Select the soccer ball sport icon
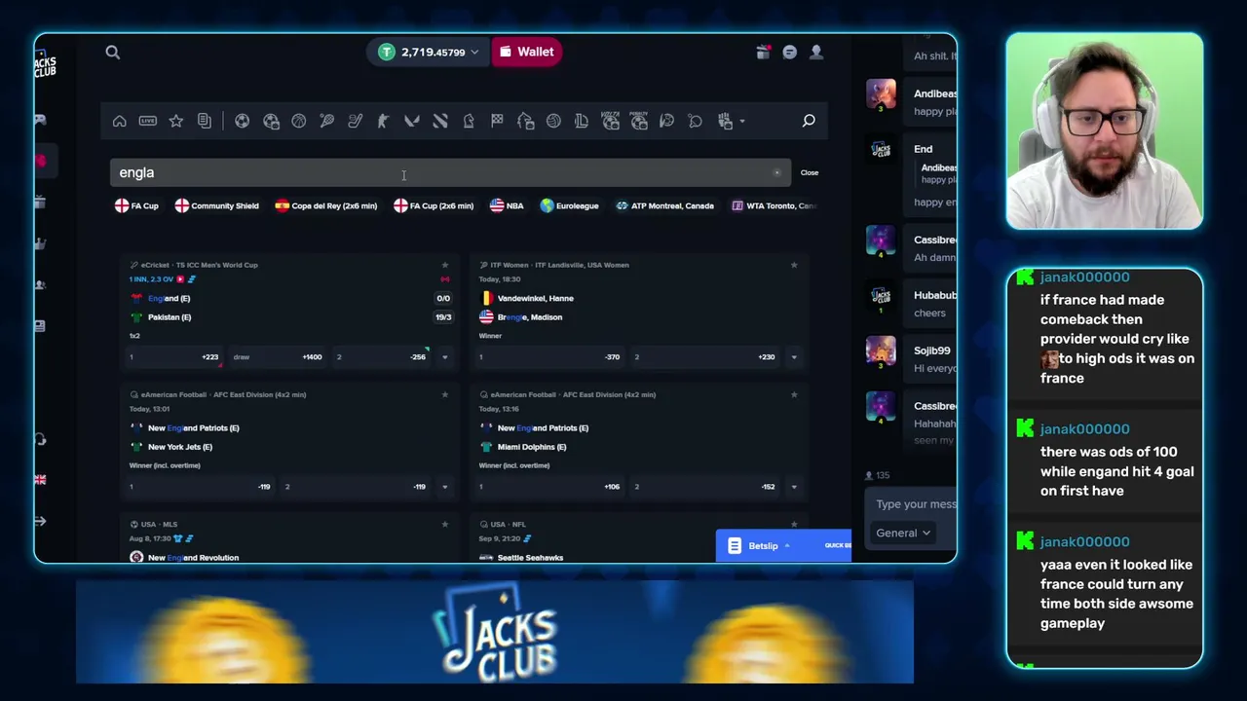Viewport: 1247px width, 701px height. (x=243, y=121)
